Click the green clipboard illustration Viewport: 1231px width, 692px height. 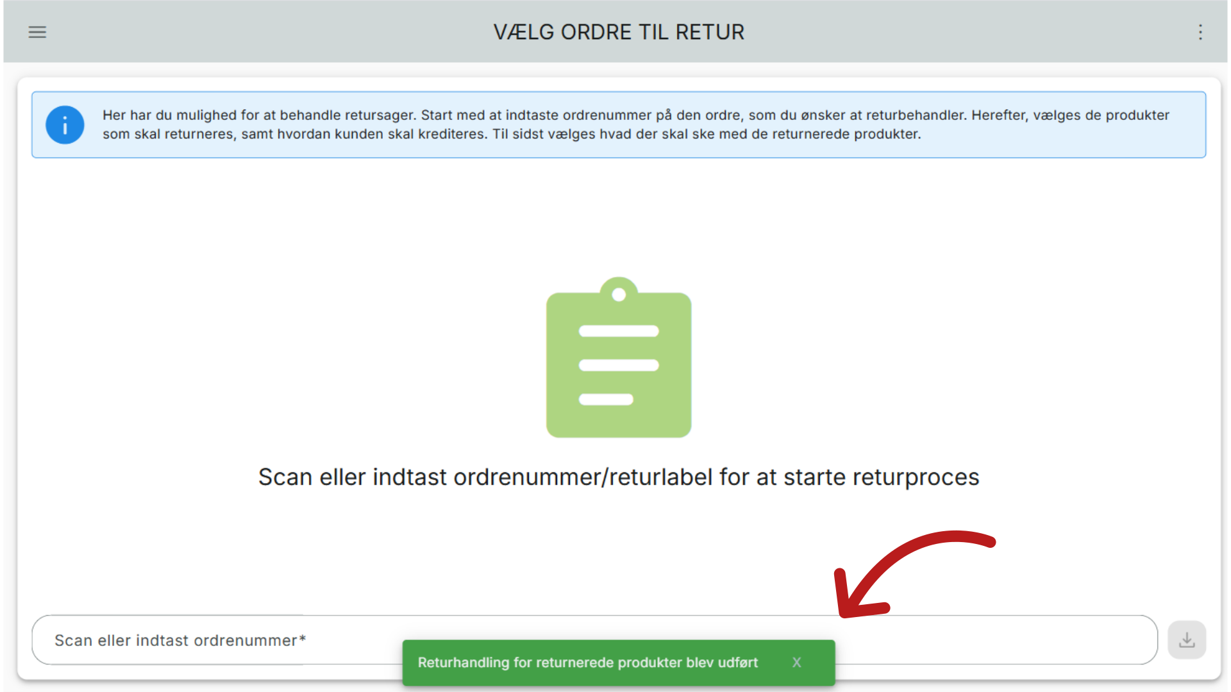[x=619, y=358]
